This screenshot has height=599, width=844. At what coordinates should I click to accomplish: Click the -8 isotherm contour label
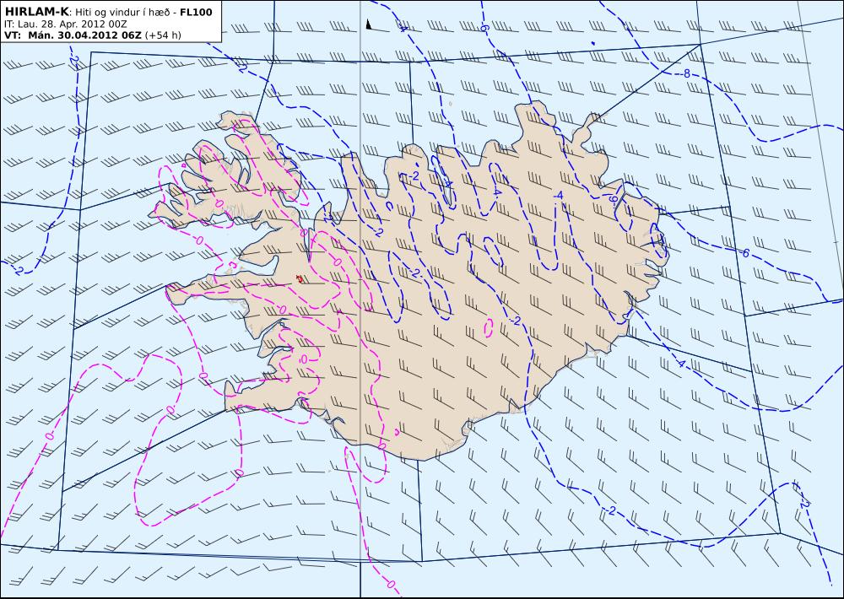point(685,73)
